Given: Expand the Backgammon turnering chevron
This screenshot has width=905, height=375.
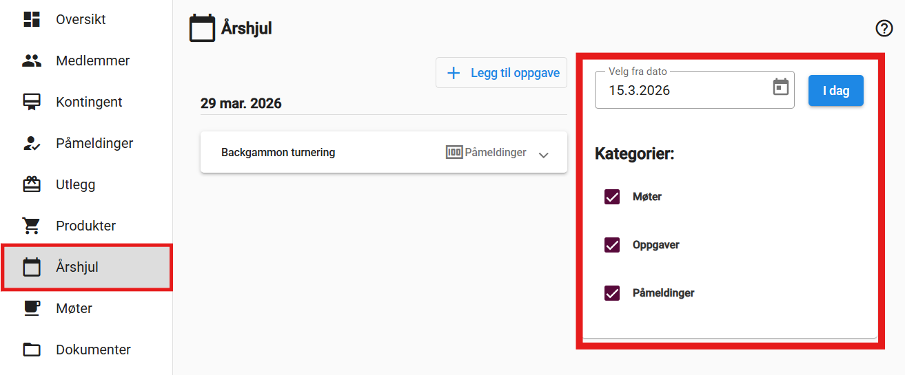Looking at the screenshot, I should pos(543,154).
